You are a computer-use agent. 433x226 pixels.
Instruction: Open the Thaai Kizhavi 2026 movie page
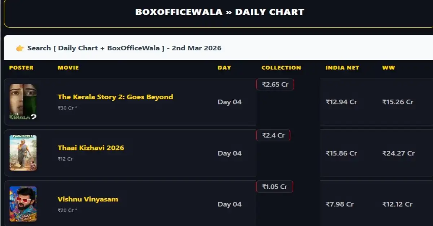click(x=91, y=148)
